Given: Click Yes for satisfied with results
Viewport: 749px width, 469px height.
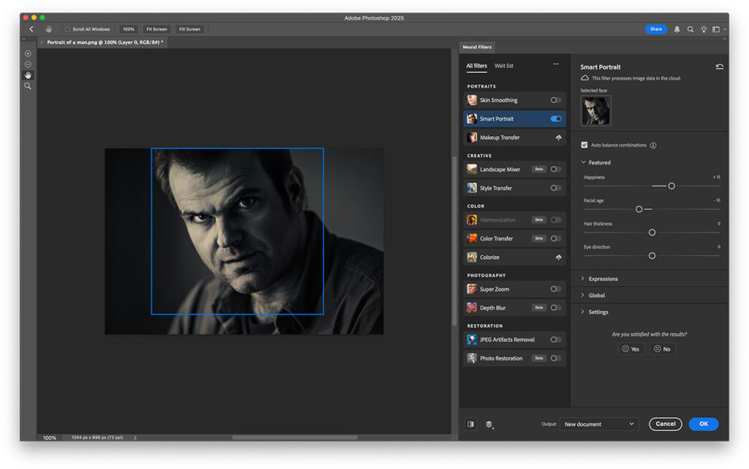Looking at the screenshot, I should 631,349.
